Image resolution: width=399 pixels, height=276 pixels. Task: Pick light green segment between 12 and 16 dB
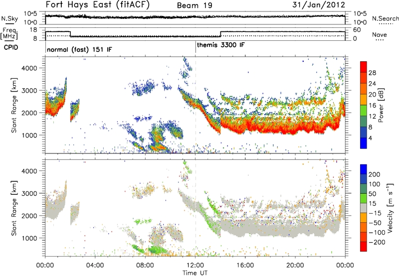click(364, 111)
